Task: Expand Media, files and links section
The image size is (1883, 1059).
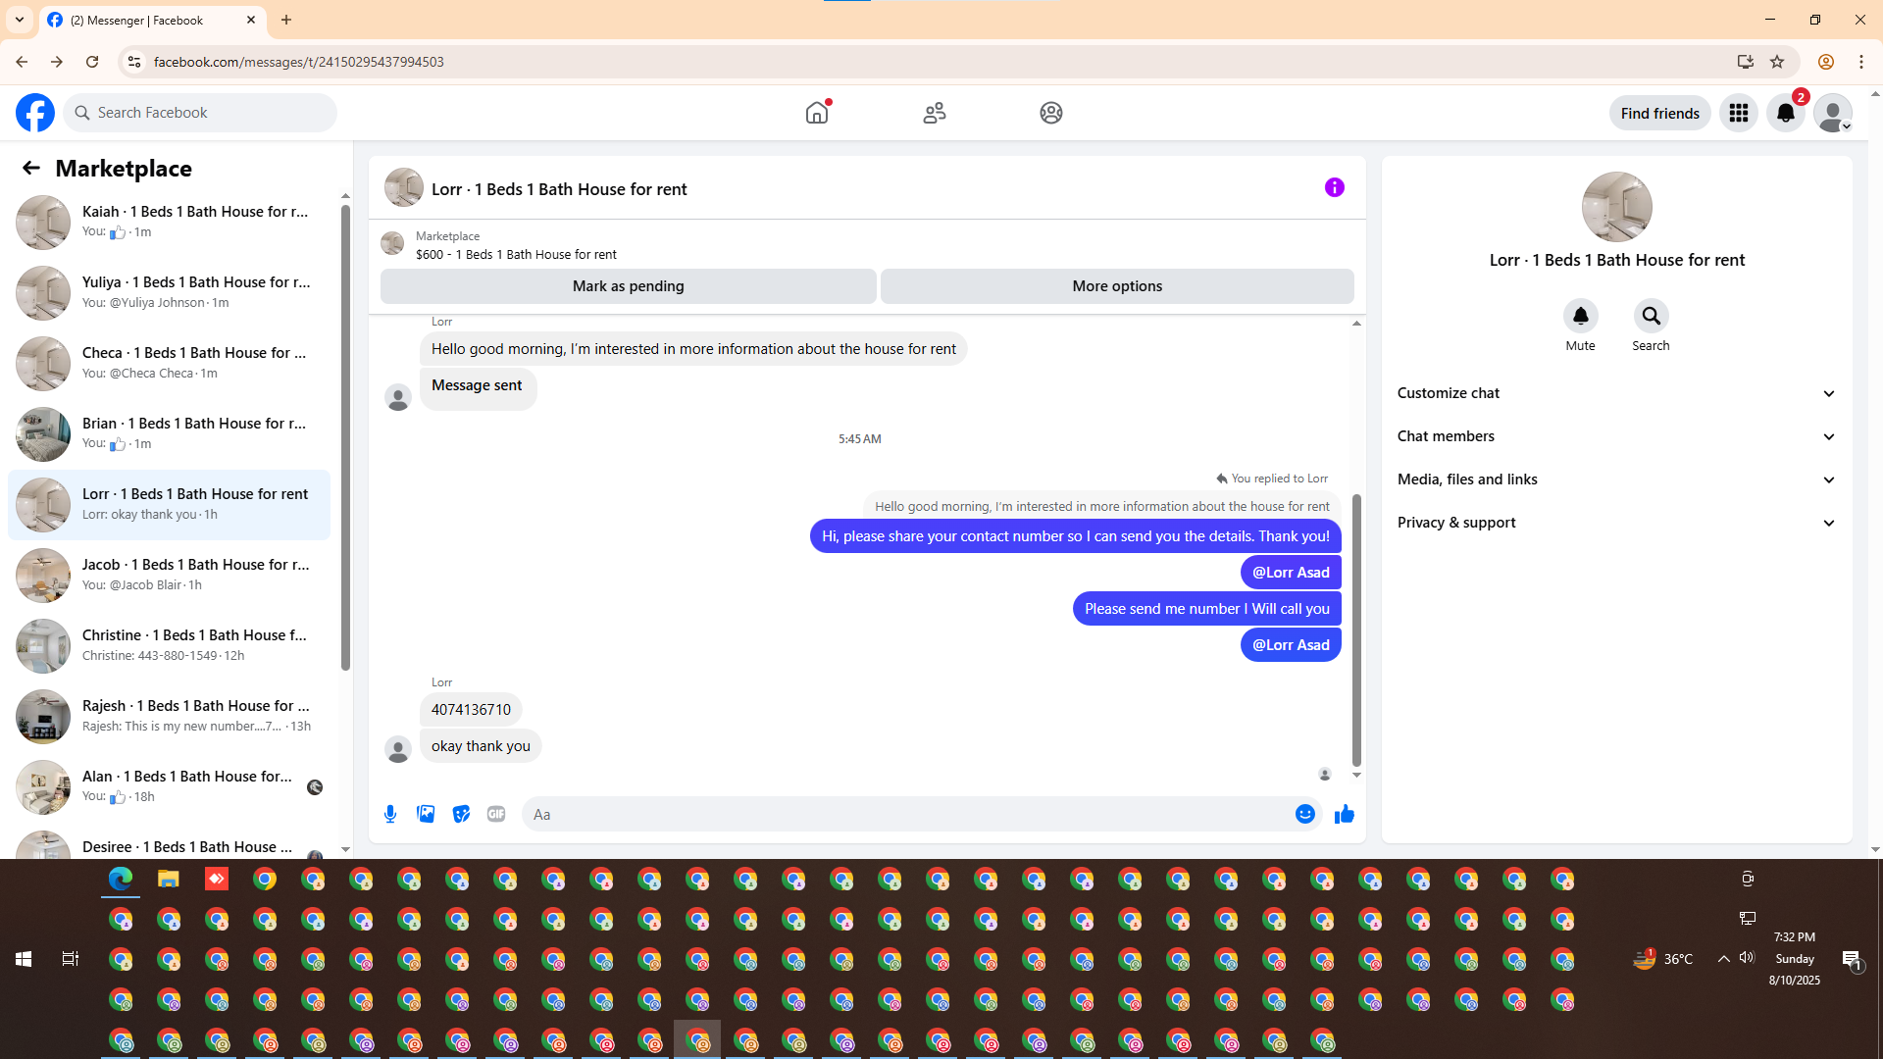Action: pos(1616,479)
